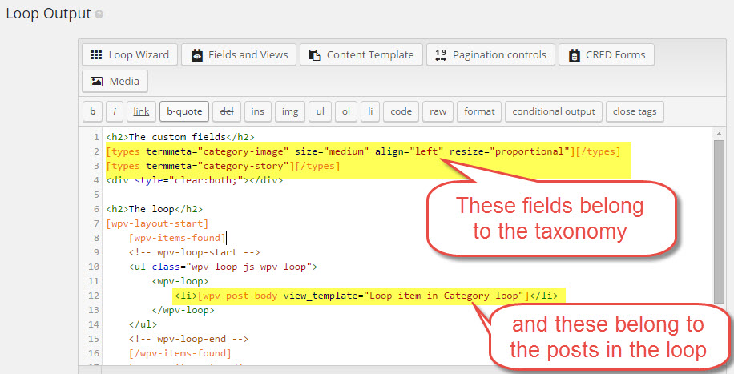
Task: Click the category-story termmeta shortcode line
Action: [x=223, y=166]
